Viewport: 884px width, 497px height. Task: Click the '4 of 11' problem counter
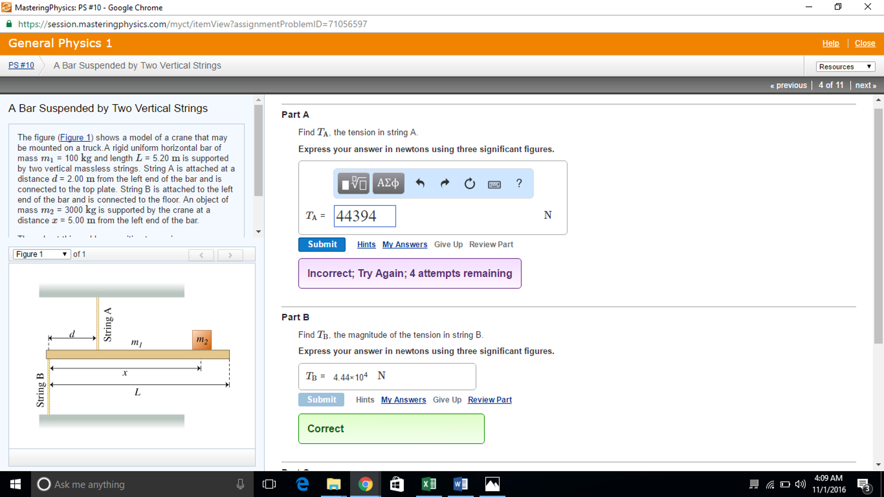[831, 85]
